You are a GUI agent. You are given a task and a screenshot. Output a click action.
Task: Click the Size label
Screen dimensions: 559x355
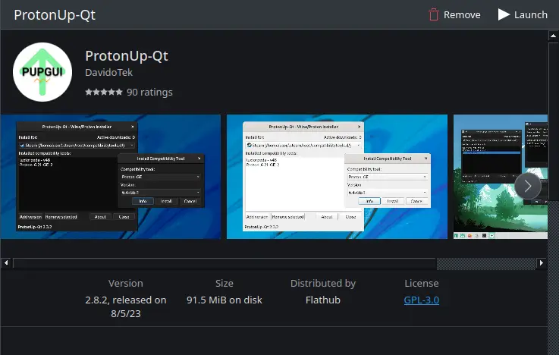coord(225,284)
